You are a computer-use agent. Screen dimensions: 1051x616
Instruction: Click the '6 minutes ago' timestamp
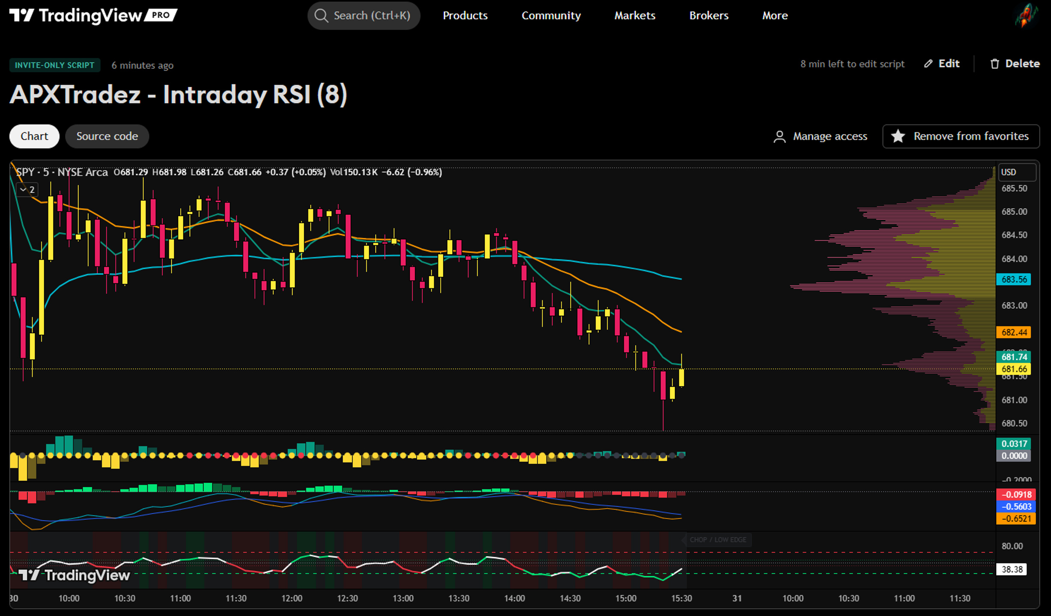[x=142, y=65]
